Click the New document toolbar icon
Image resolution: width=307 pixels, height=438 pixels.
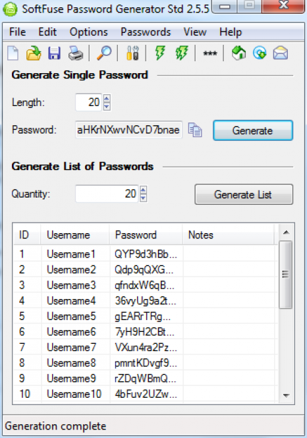(x=13, y=53)
